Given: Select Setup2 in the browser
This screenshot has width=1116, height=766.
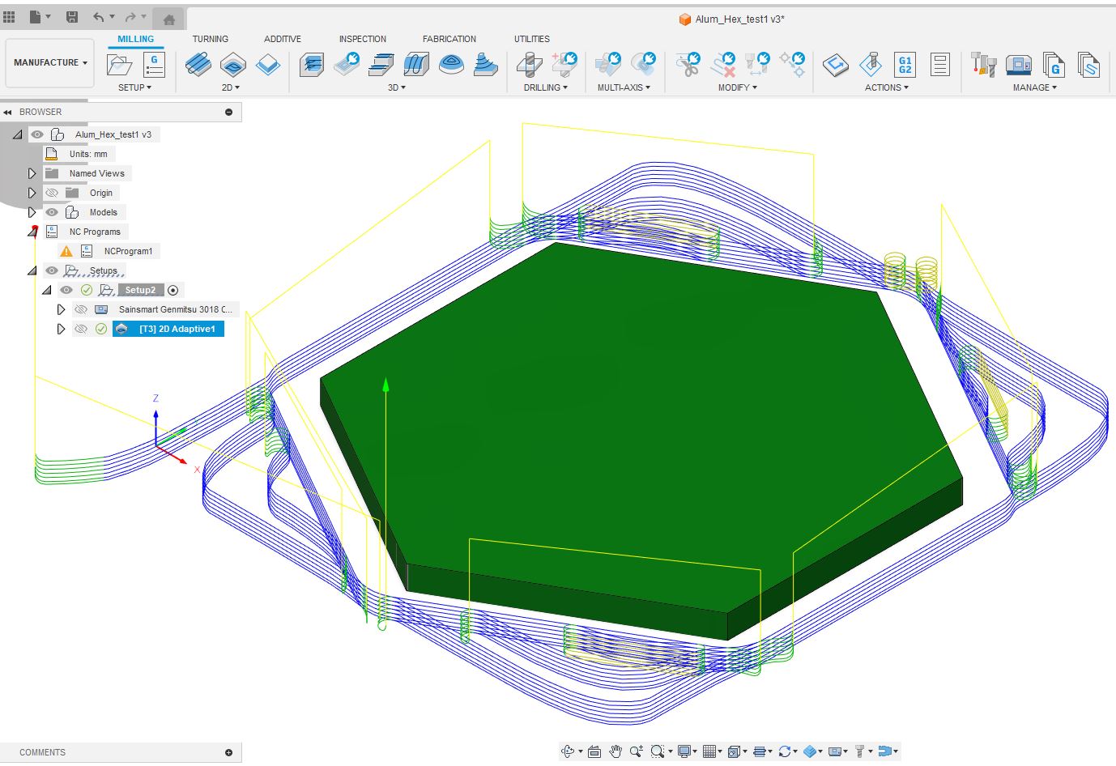Looking at the screenshot, I should pyautogui.click(x=140, y=289).
